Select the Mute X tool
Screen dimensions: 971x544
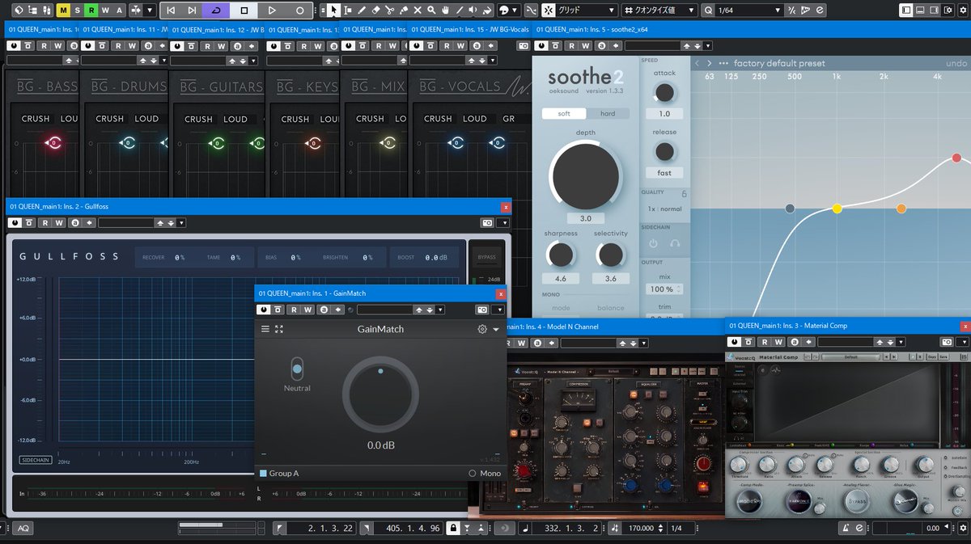pyautogui.click(x=417, y=11)
